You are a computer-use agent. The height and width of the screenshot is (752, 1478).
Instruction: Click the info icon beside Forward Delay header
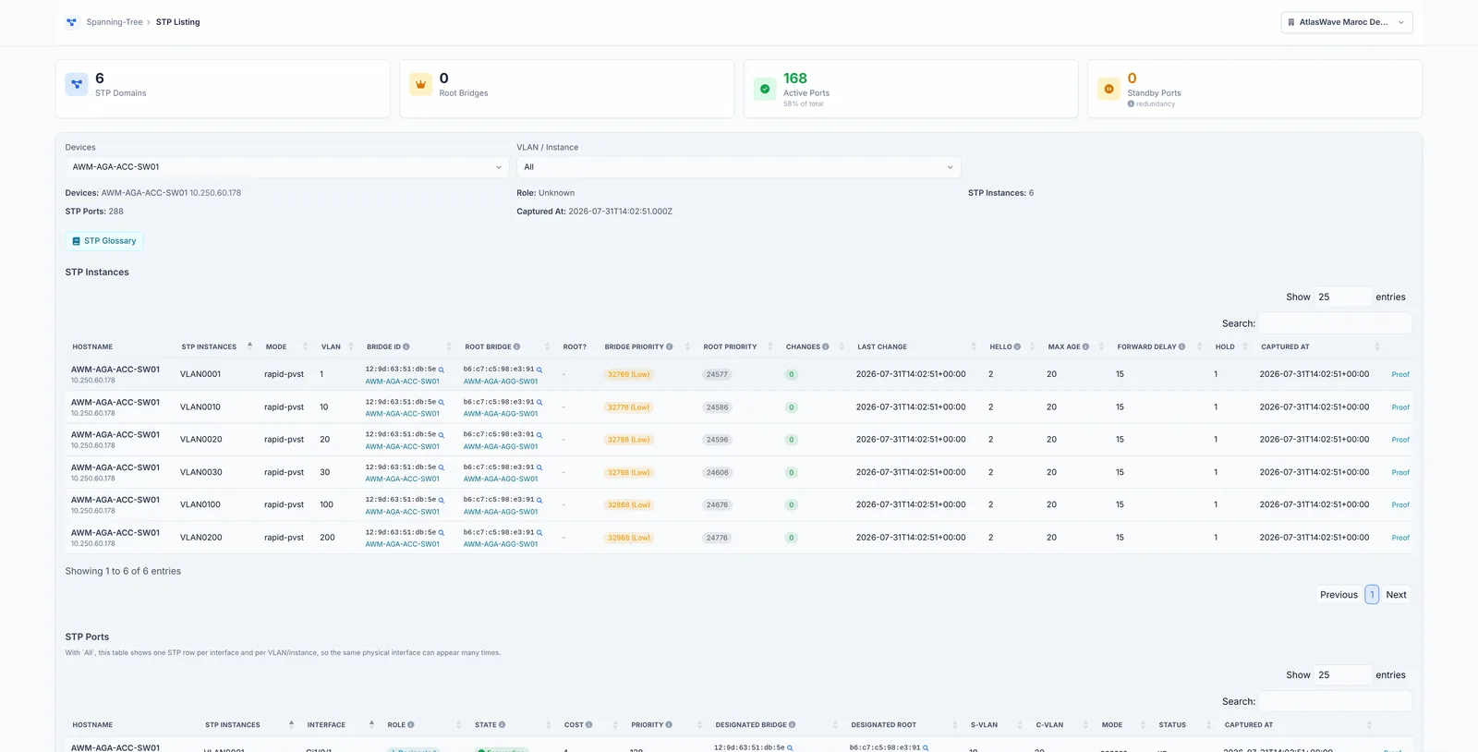point(1182,347)
